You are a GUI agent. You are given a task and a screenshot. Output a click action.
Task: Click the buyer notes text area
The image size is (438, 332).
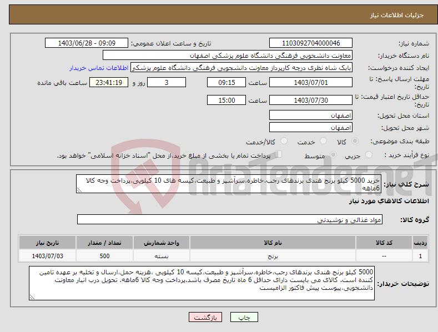202,283
